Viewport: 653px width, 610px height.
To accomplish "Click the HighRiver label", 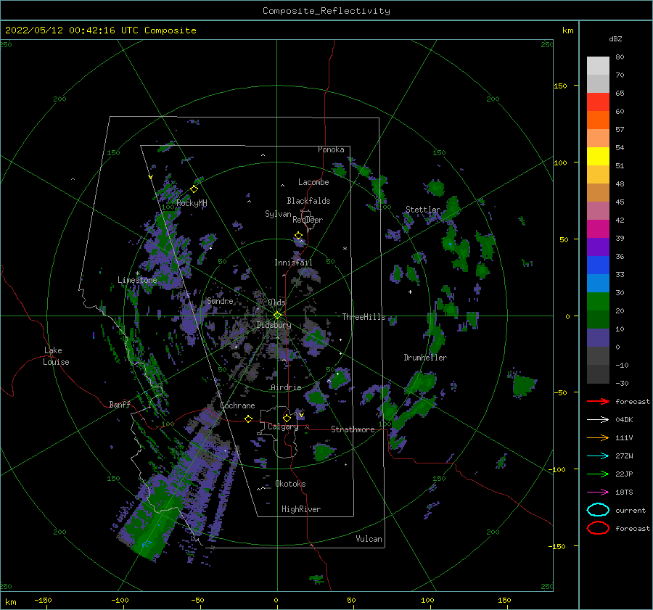I will coord(301,509).
